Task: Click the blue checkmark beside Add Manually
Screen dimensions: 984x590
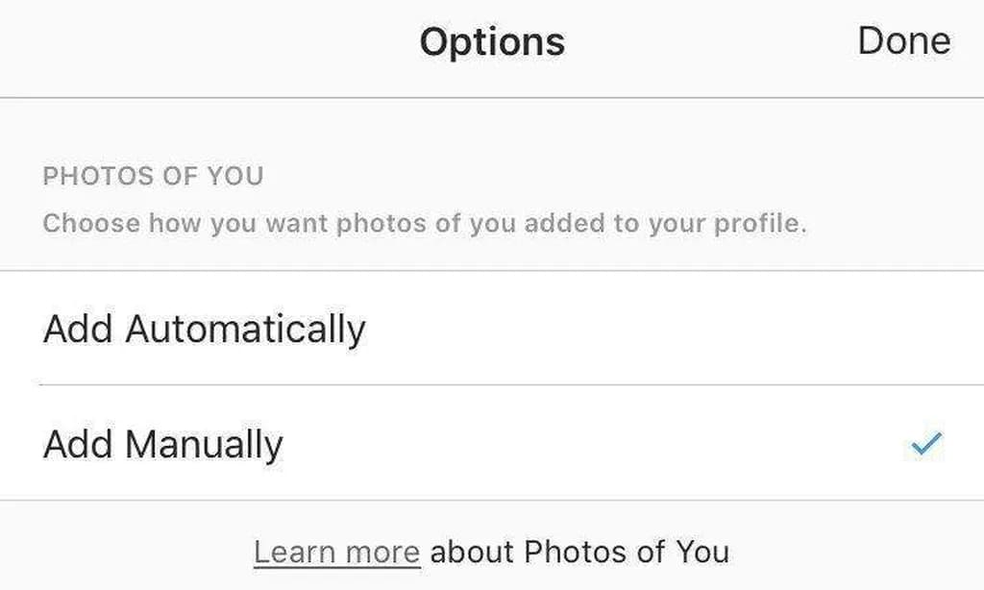Action: [927, 443]
